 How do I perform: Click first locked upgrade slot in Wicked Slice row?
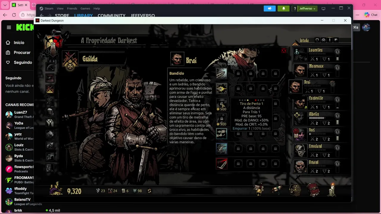tap(238, 73)
